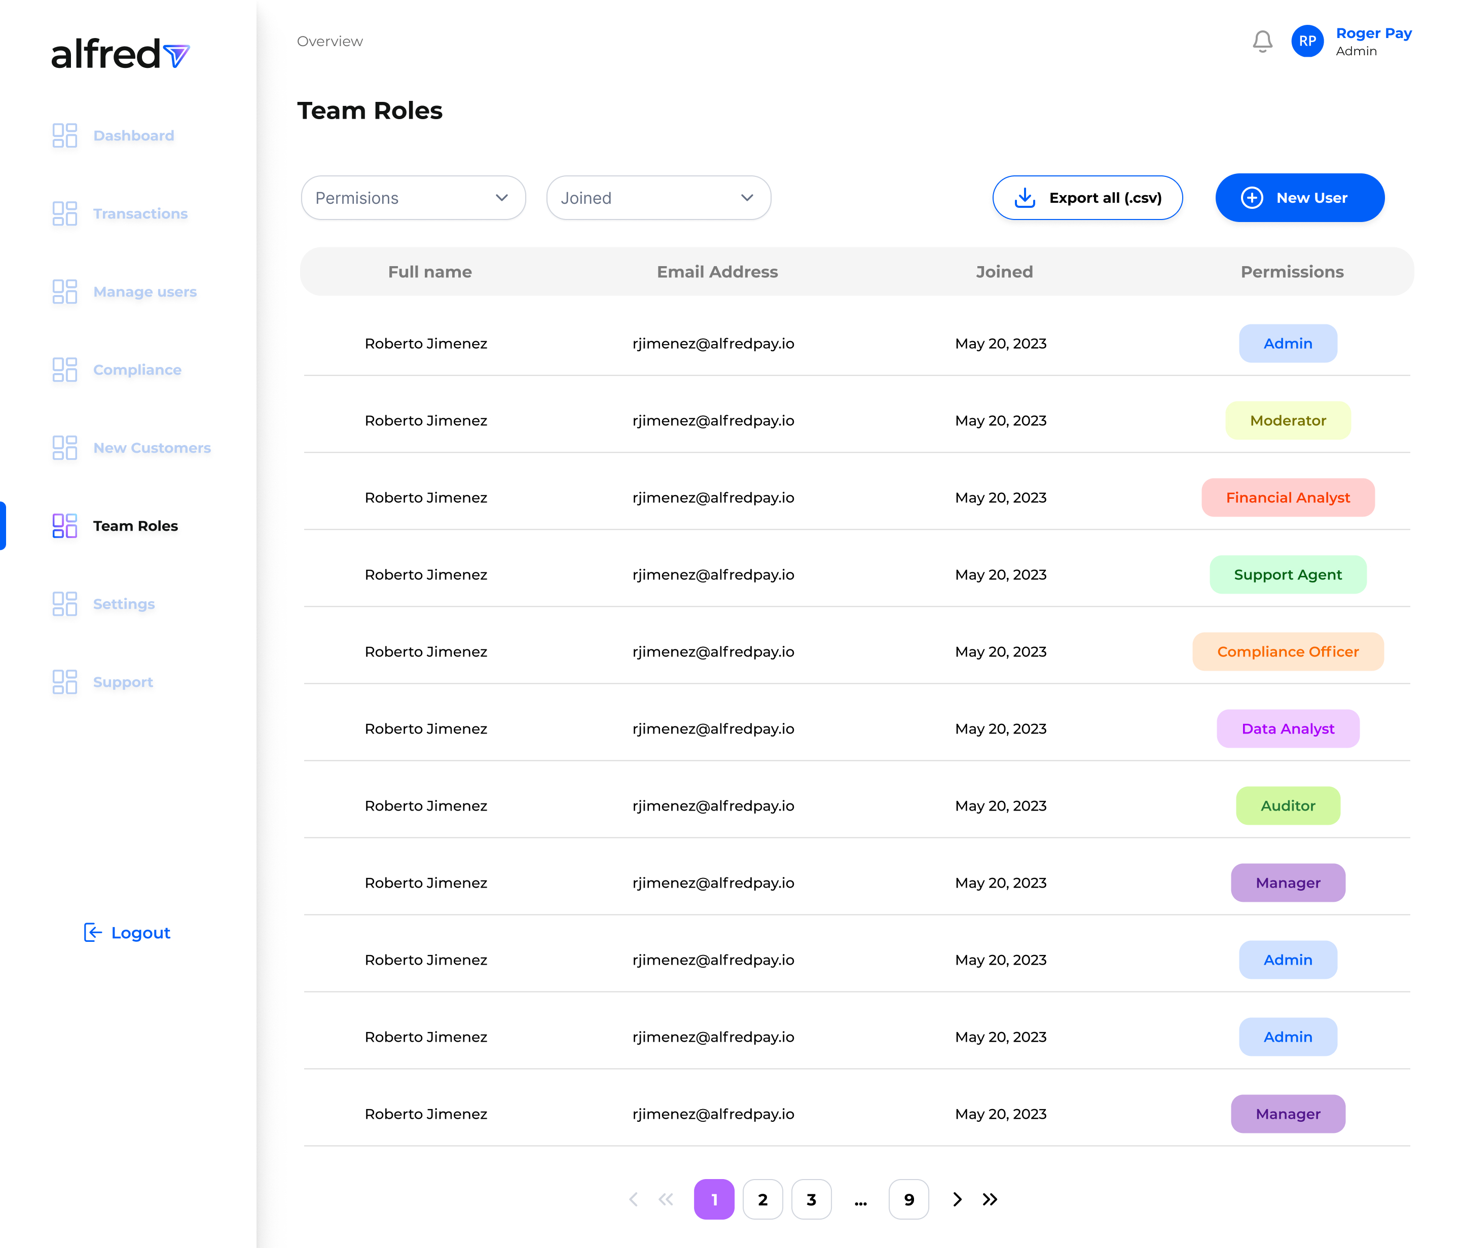Click the Financial Analyst role badge

click(x=1287, y=497)
